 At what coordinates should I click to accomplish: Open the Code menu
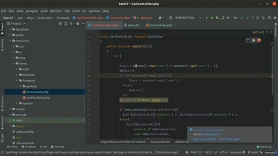[44, 11]
